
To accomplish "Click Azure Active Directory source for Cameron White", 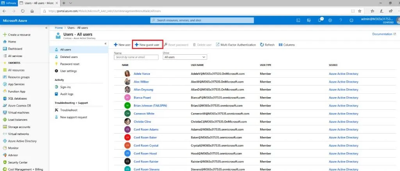I will 343,114.
